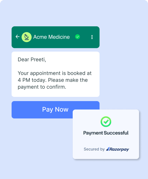Click the 'Secured by' label
This screenshot has width=148, height=179.
94,149
